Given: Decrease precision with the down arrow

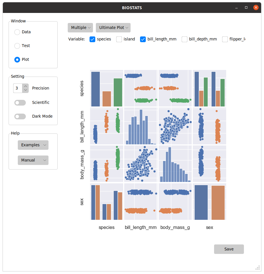Looking at the screenshot, I should point(26,90).
